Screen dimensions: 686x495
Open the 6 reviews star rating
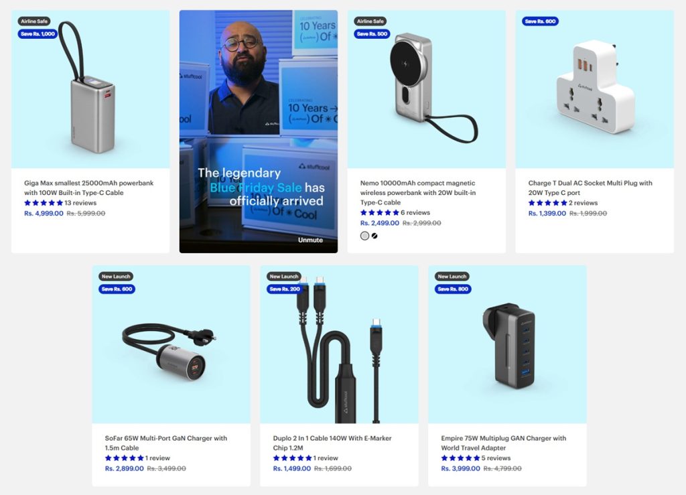395,212
